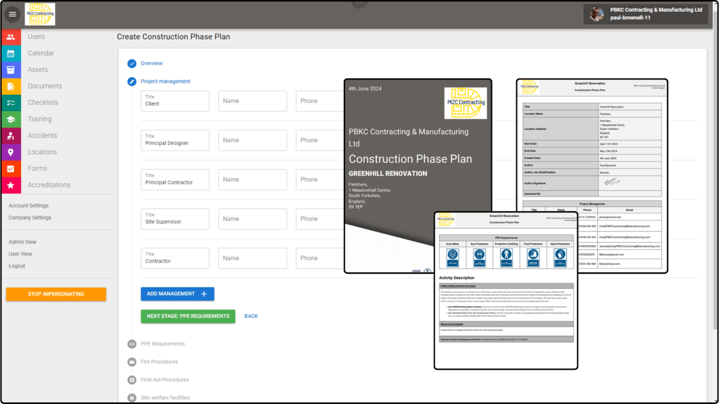Click the Principal Designer Name field
Viewport: 719px width, 404px height.
click(x=252, y=140)
